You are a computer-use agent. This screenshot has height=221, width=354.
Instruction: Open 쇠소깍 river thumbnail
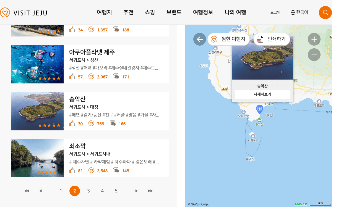click(37, 158)
